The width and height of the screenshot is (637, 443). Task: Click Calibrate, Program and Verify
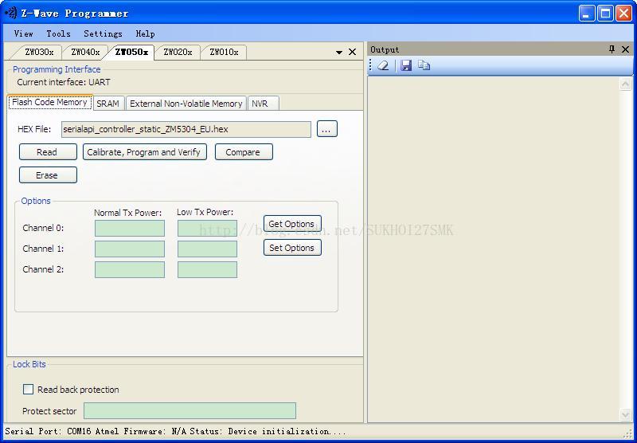click(145, 152)
